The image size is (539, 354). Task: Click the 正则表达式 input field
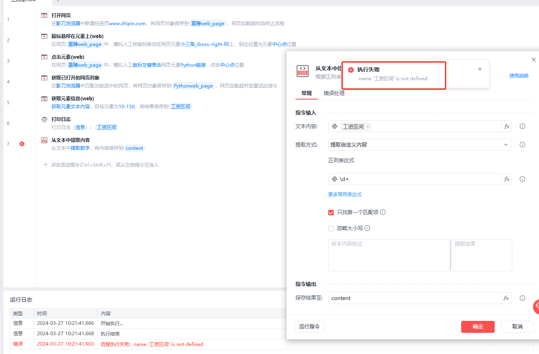pyautogui.click(x=415, y=179)
